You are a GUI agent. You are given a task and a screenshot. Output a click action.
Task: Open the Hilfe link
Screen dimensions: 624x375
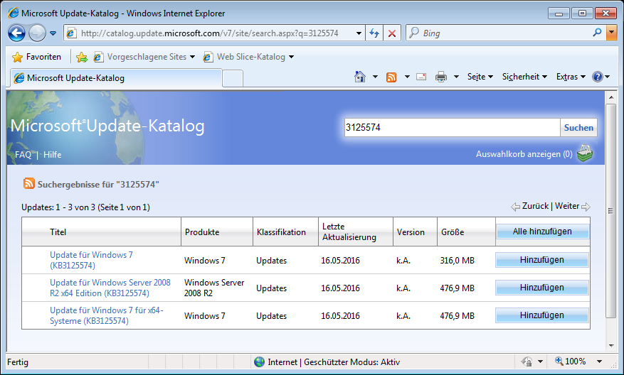coord(53,155)
